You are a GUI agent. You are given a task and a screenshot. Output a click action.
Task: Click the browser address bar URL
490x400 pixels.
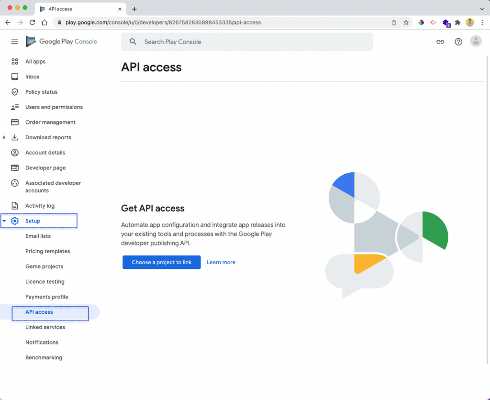(163, 22)
